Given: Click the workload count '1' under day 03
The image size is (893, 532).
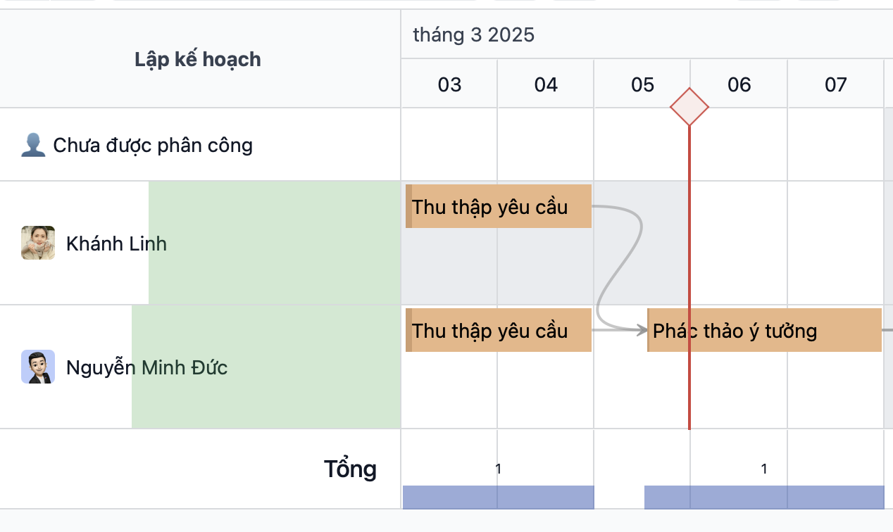Looking at the screenshot, I should (x=499, y=468).
